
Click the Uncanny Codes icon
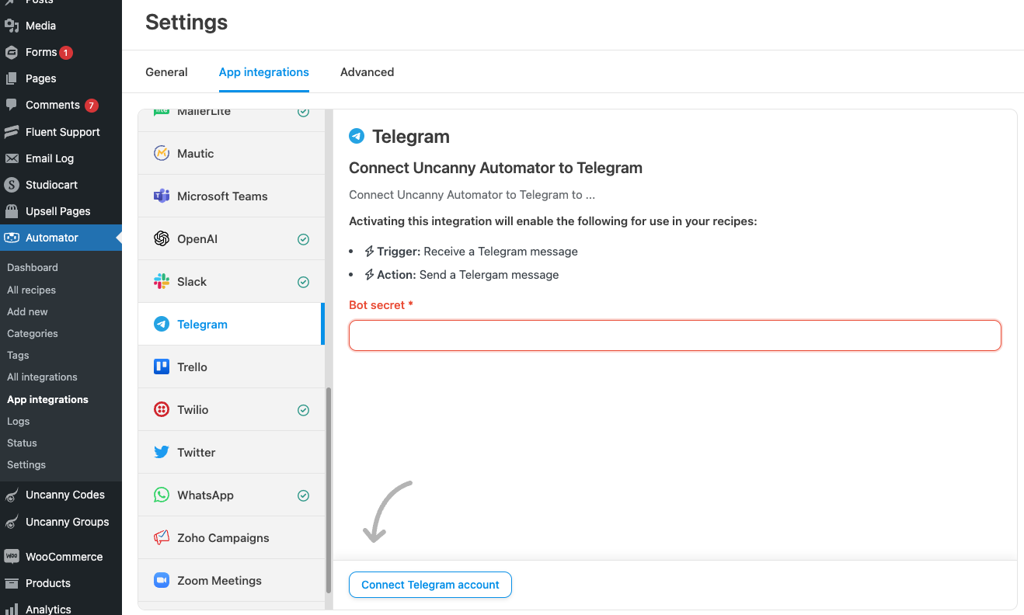12,495
